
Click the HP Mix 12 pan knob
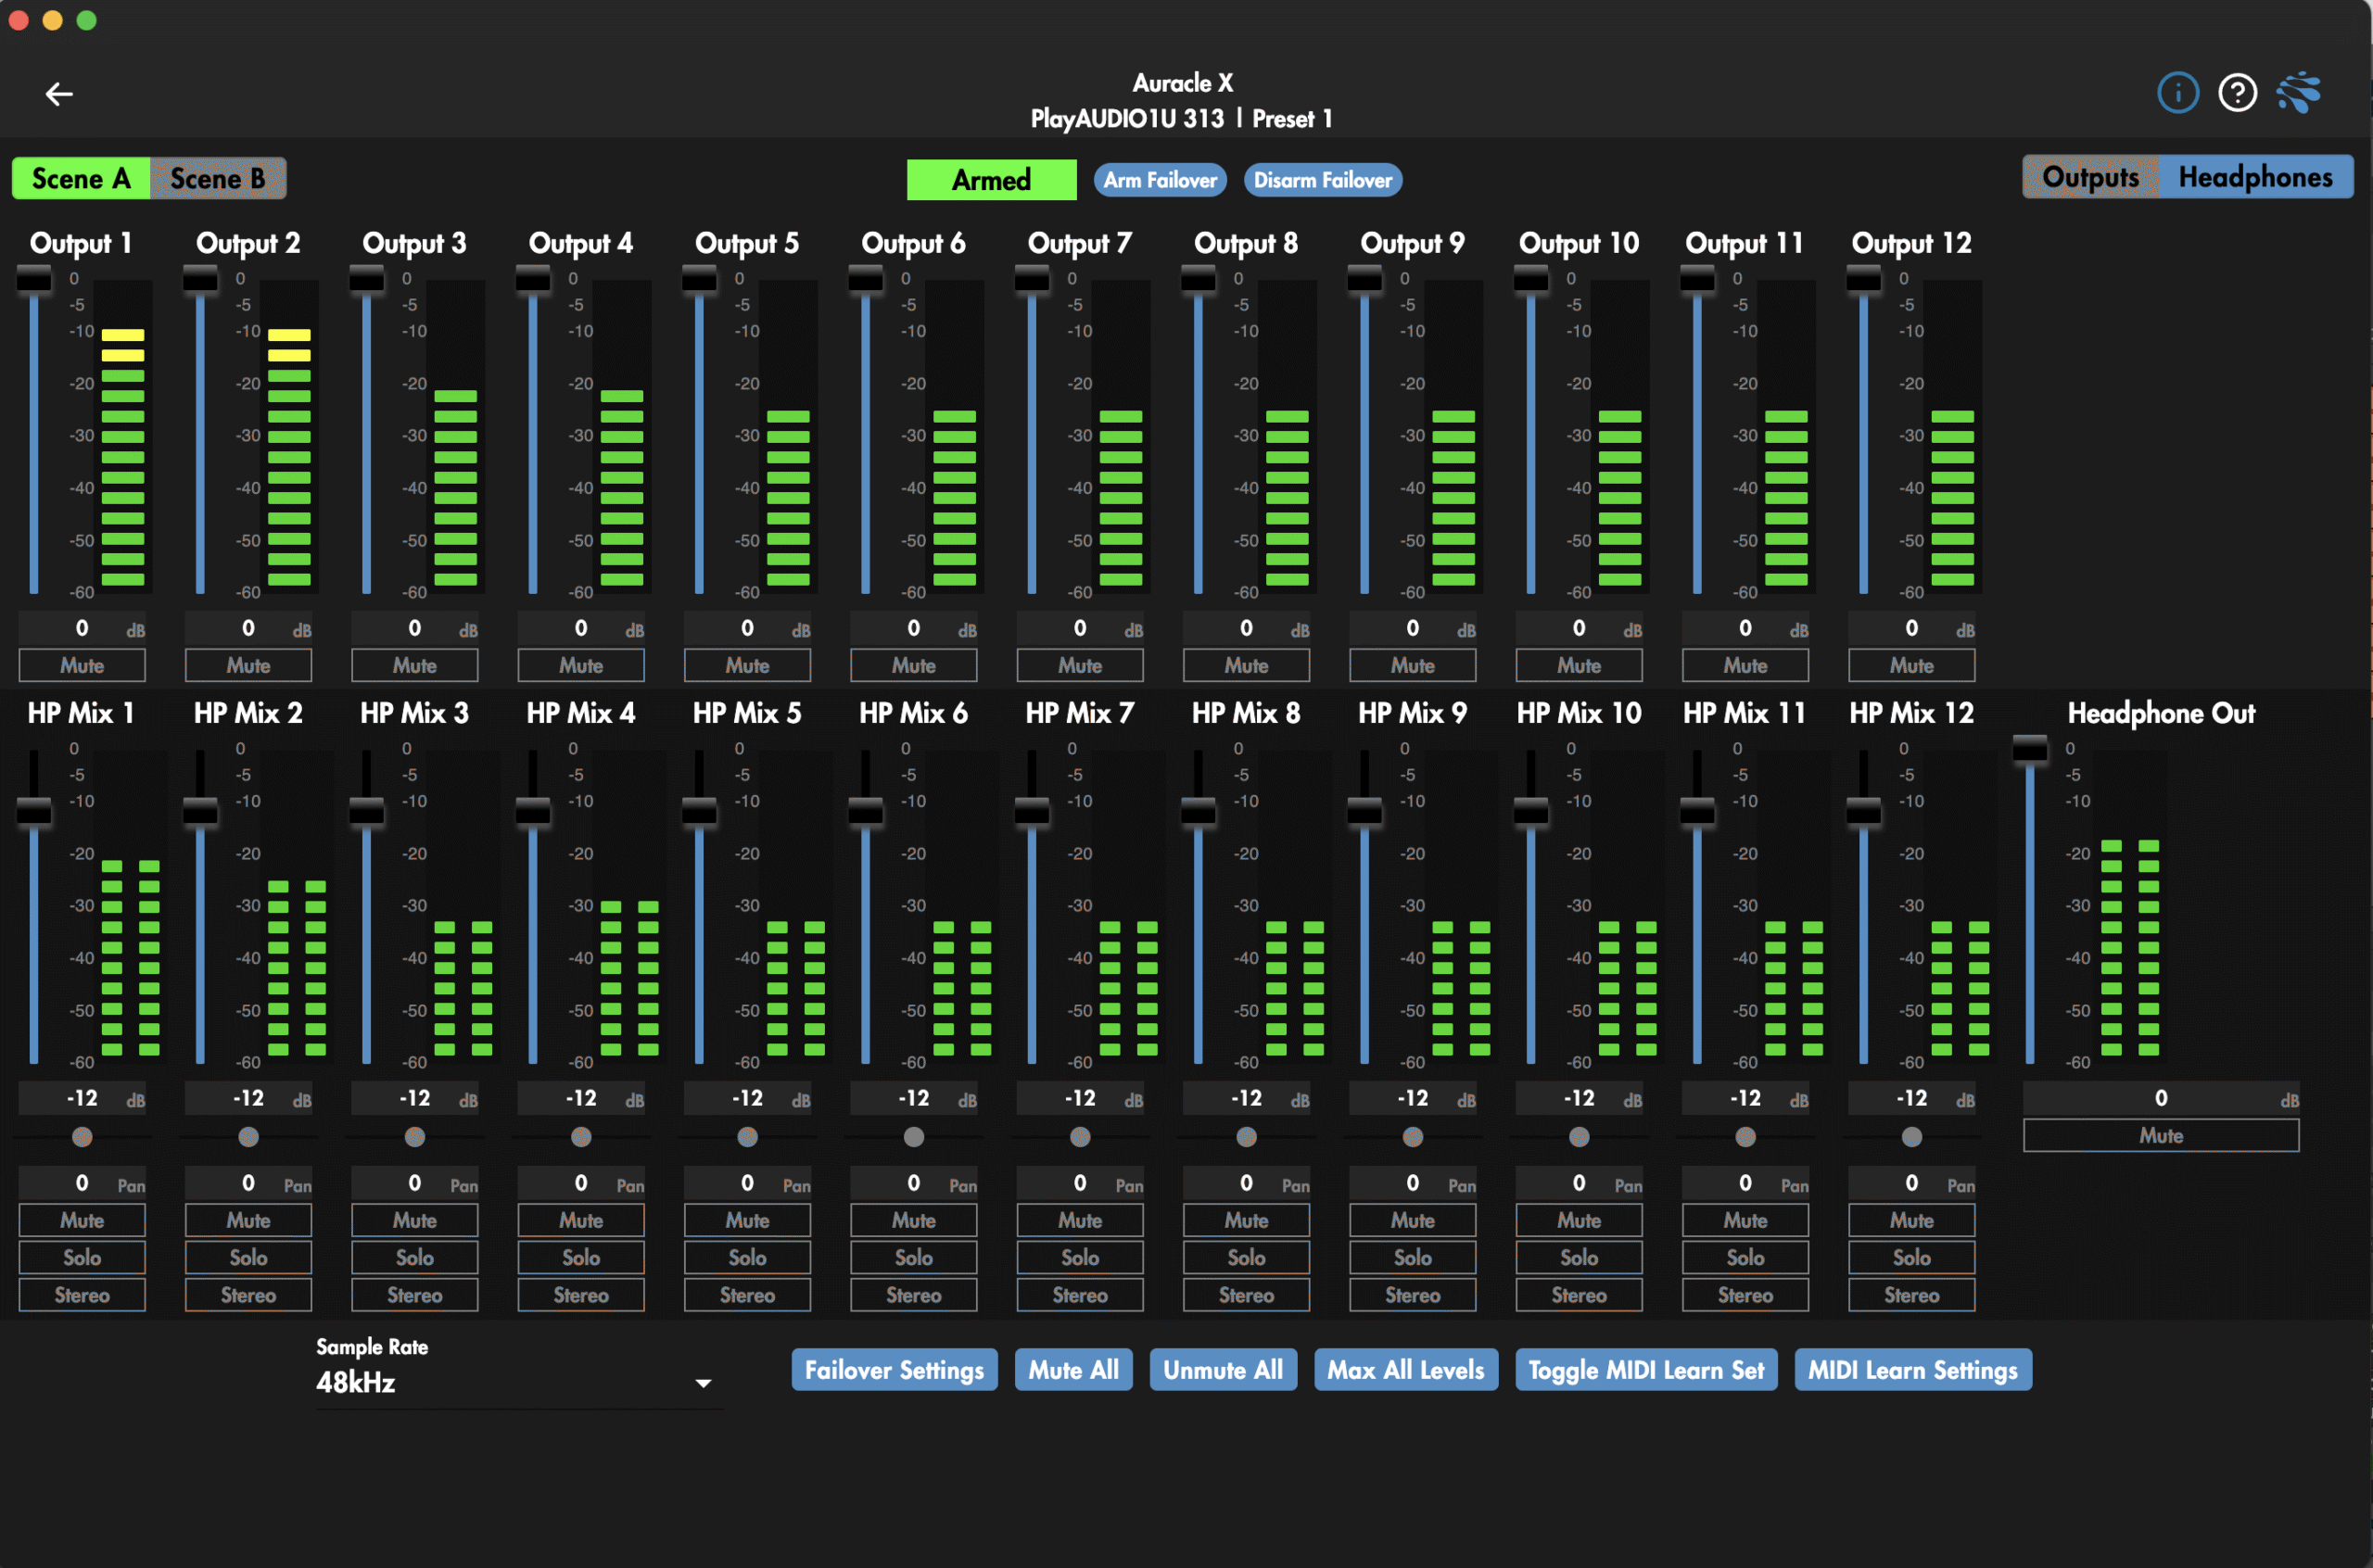coord(1911,1137)
